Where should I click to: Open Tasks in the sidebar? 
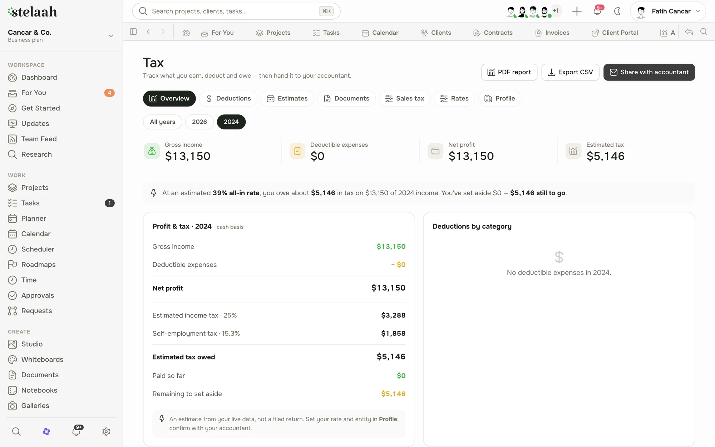61,203
